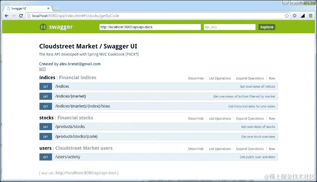
Task: Open Raw for indices
Action: [272, 78]
